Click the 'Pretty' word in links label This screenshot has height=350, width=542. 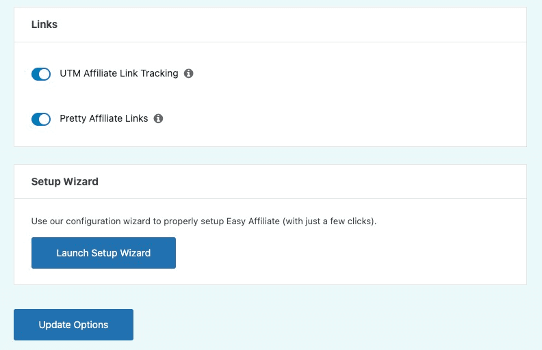click(73, 118)
